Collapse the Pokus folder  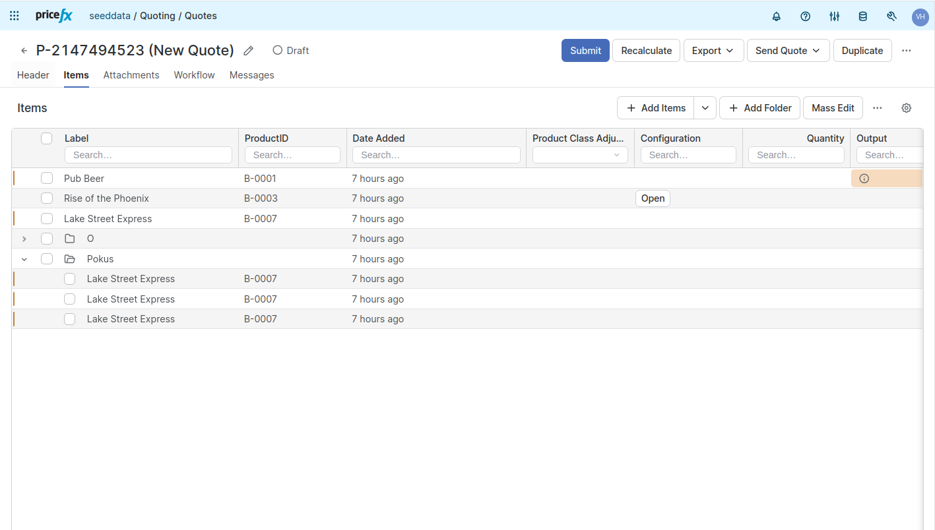(x=24, y=259)
